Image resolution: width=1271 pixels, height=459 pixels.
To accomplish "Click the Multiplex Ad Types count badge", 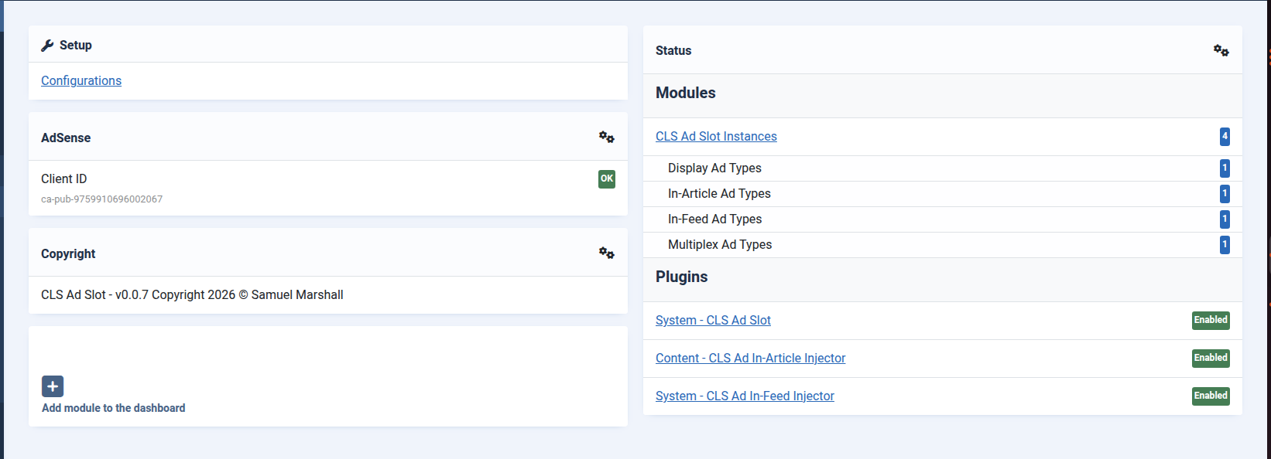I will [x=1225, y=245].
